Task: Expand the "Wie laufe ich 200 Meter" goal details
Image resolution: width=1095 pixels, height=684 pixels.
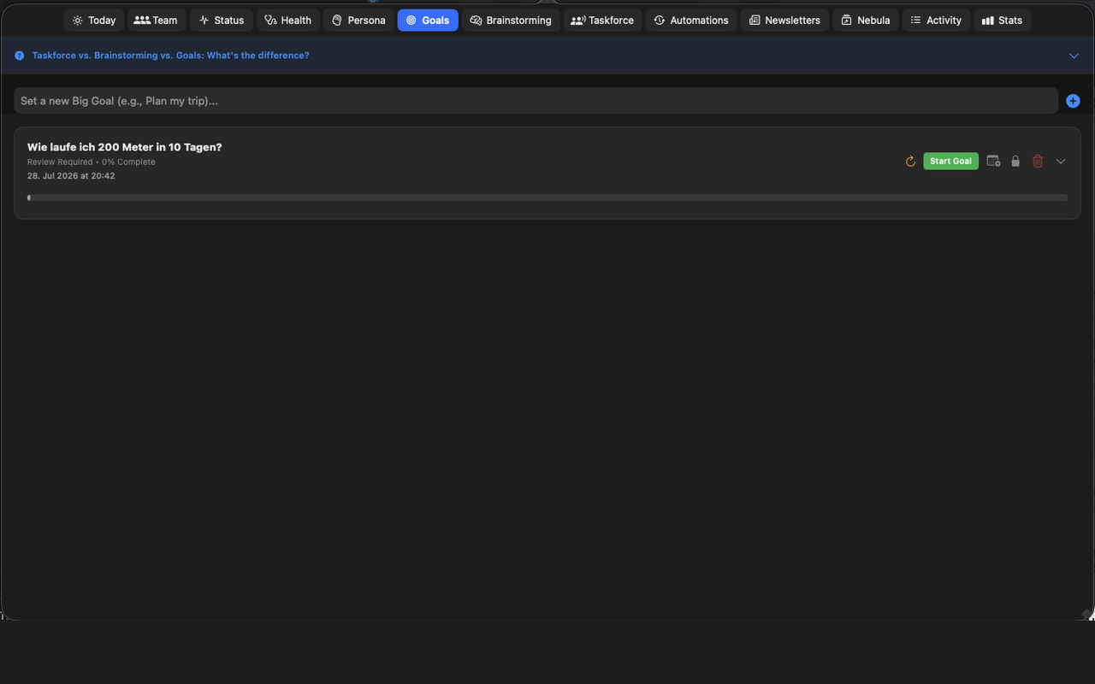Action: (1061, 162)
